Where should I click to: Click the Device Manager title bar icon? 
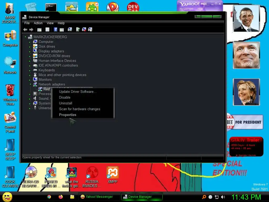pyautogui.click(x=24, y=17)
